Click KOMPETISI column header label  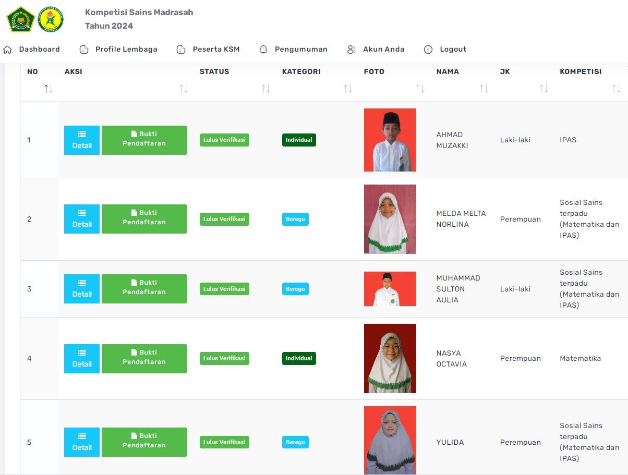(x=581, y=72)
